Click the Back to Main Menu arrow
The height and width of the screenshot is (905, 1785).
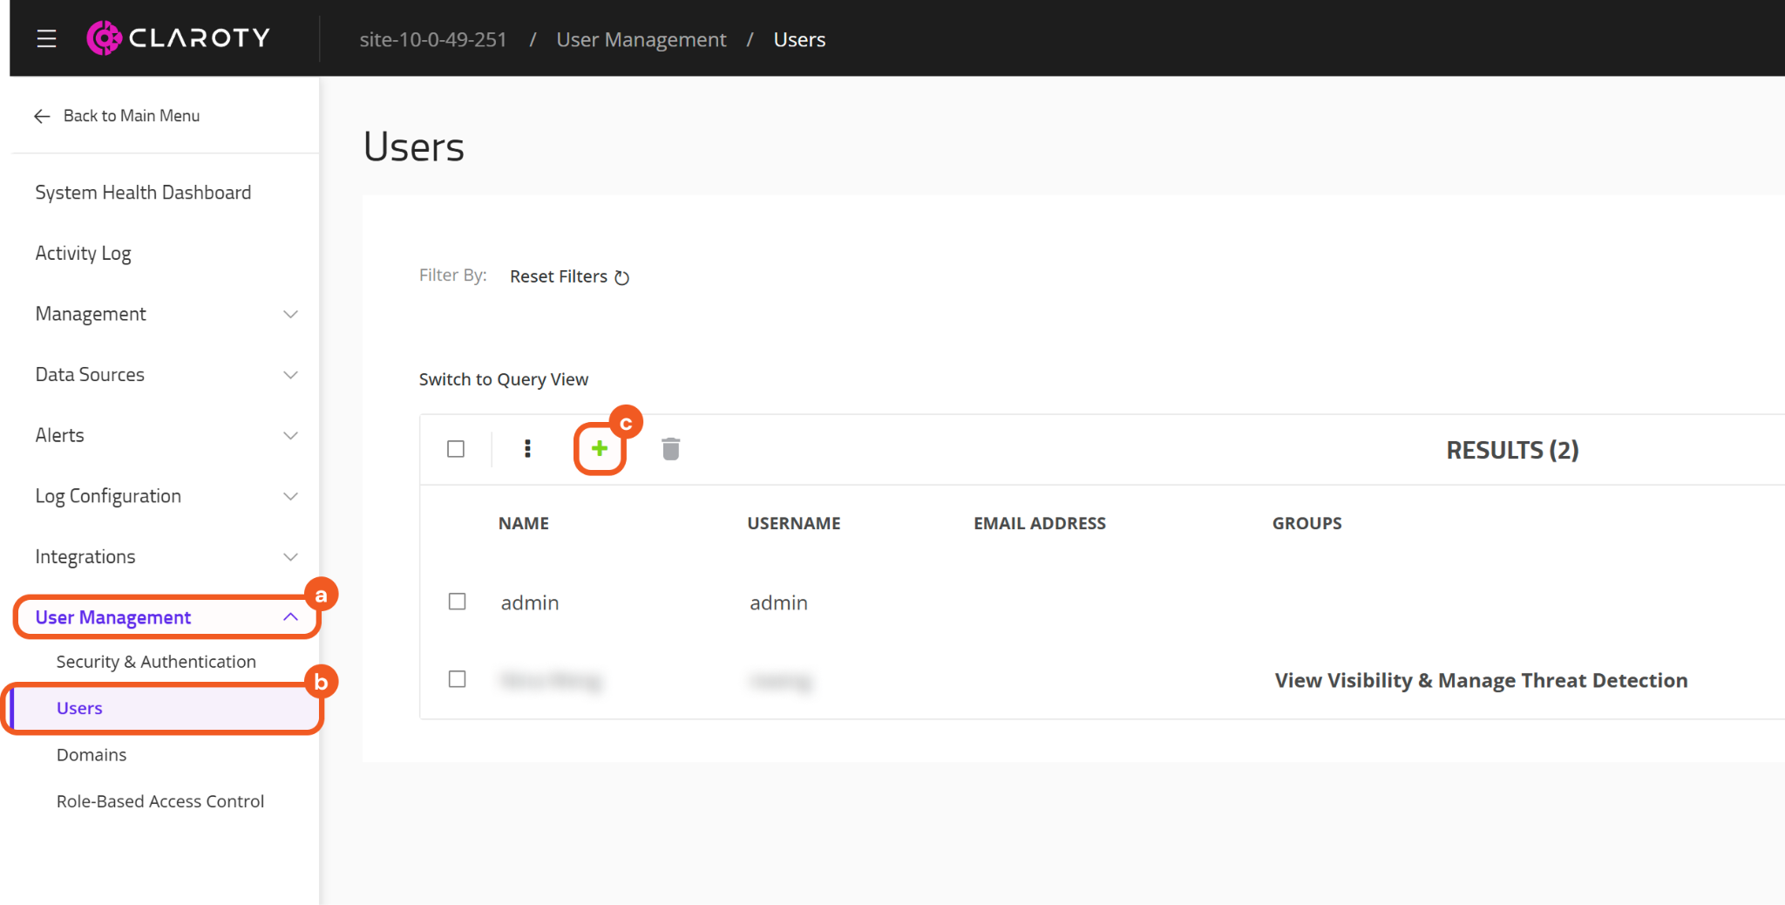tap(42, 116)
